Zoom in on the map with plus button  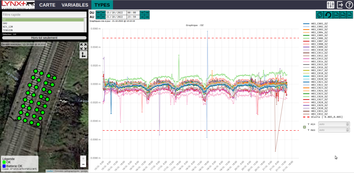[83, 159]
